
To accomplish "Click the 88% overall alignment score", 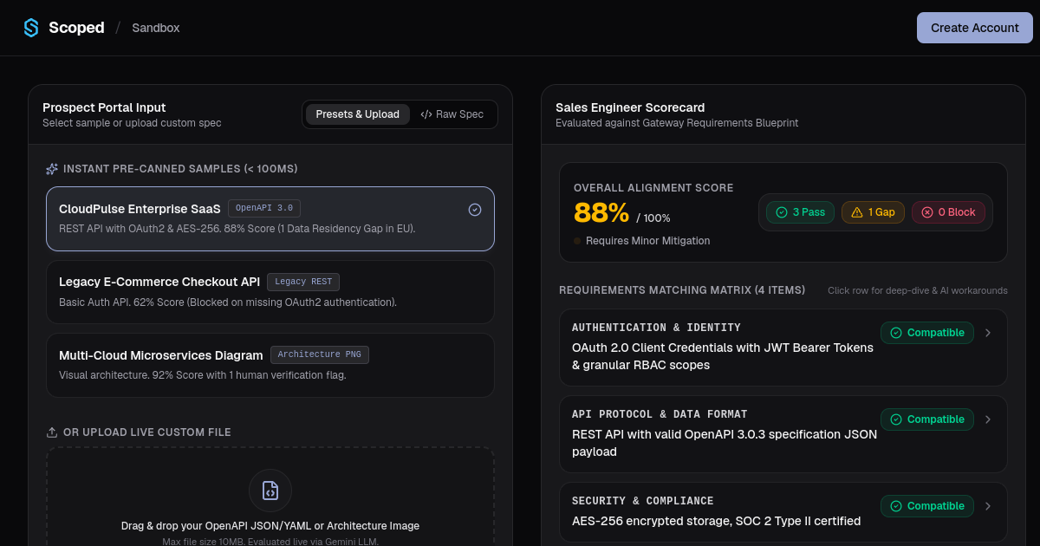I will pos(601,213).
